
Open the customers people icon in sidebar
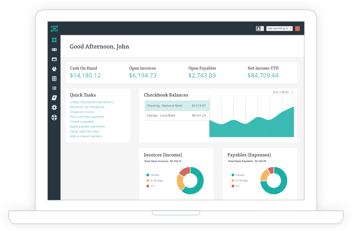tap(54, 69)
